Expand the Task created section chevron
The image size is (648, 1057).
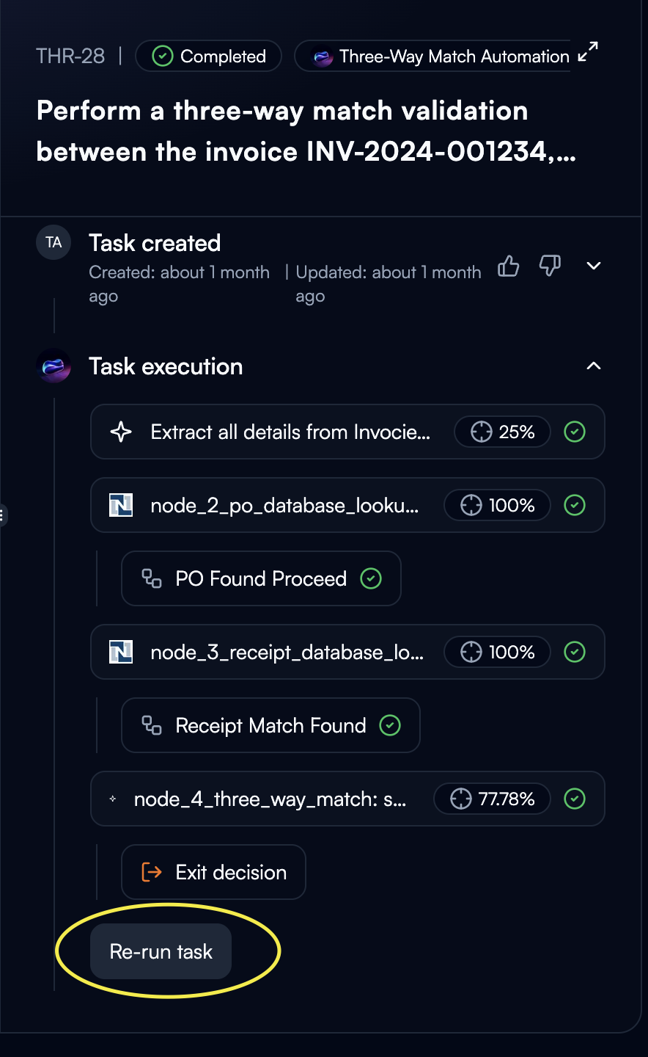594,266
